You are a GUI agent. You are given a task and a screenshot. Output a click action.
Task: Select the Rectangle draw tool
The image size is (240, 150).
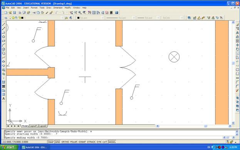coord(4,41)
